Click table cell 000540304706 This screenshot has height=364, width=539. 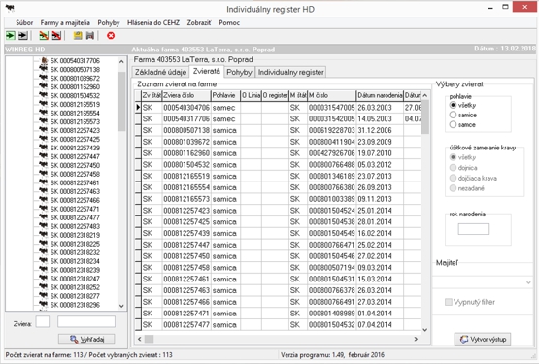(185, 107)
